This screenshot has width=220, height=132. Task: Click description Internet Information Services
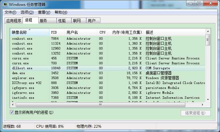[173, 98]
